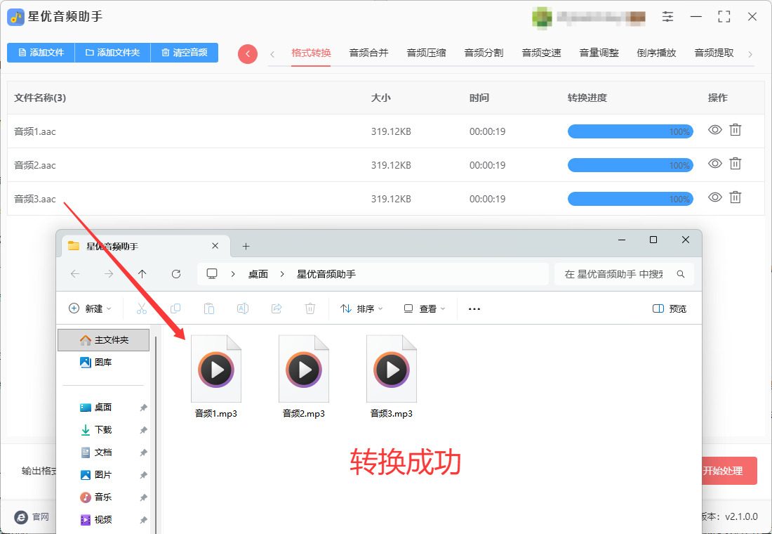772x534 pixels.
Task: Open a new Explorer tab with plus icon
Action: point(246,246)
